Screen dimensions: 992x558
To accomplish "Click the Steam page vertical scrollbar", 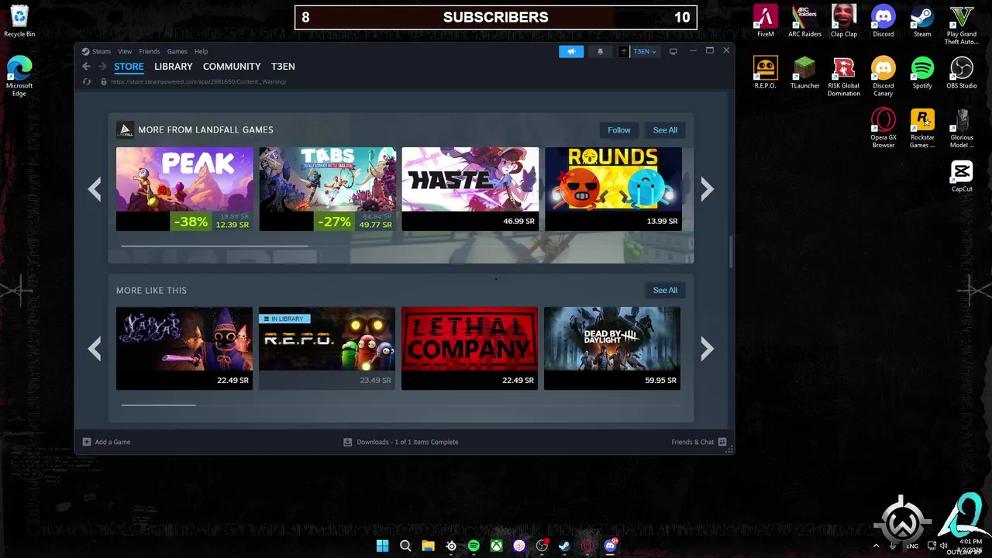I will coord(730,252).
